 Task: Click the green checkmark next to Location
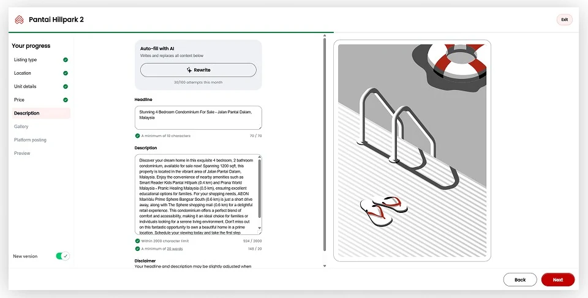coord(66,73)
